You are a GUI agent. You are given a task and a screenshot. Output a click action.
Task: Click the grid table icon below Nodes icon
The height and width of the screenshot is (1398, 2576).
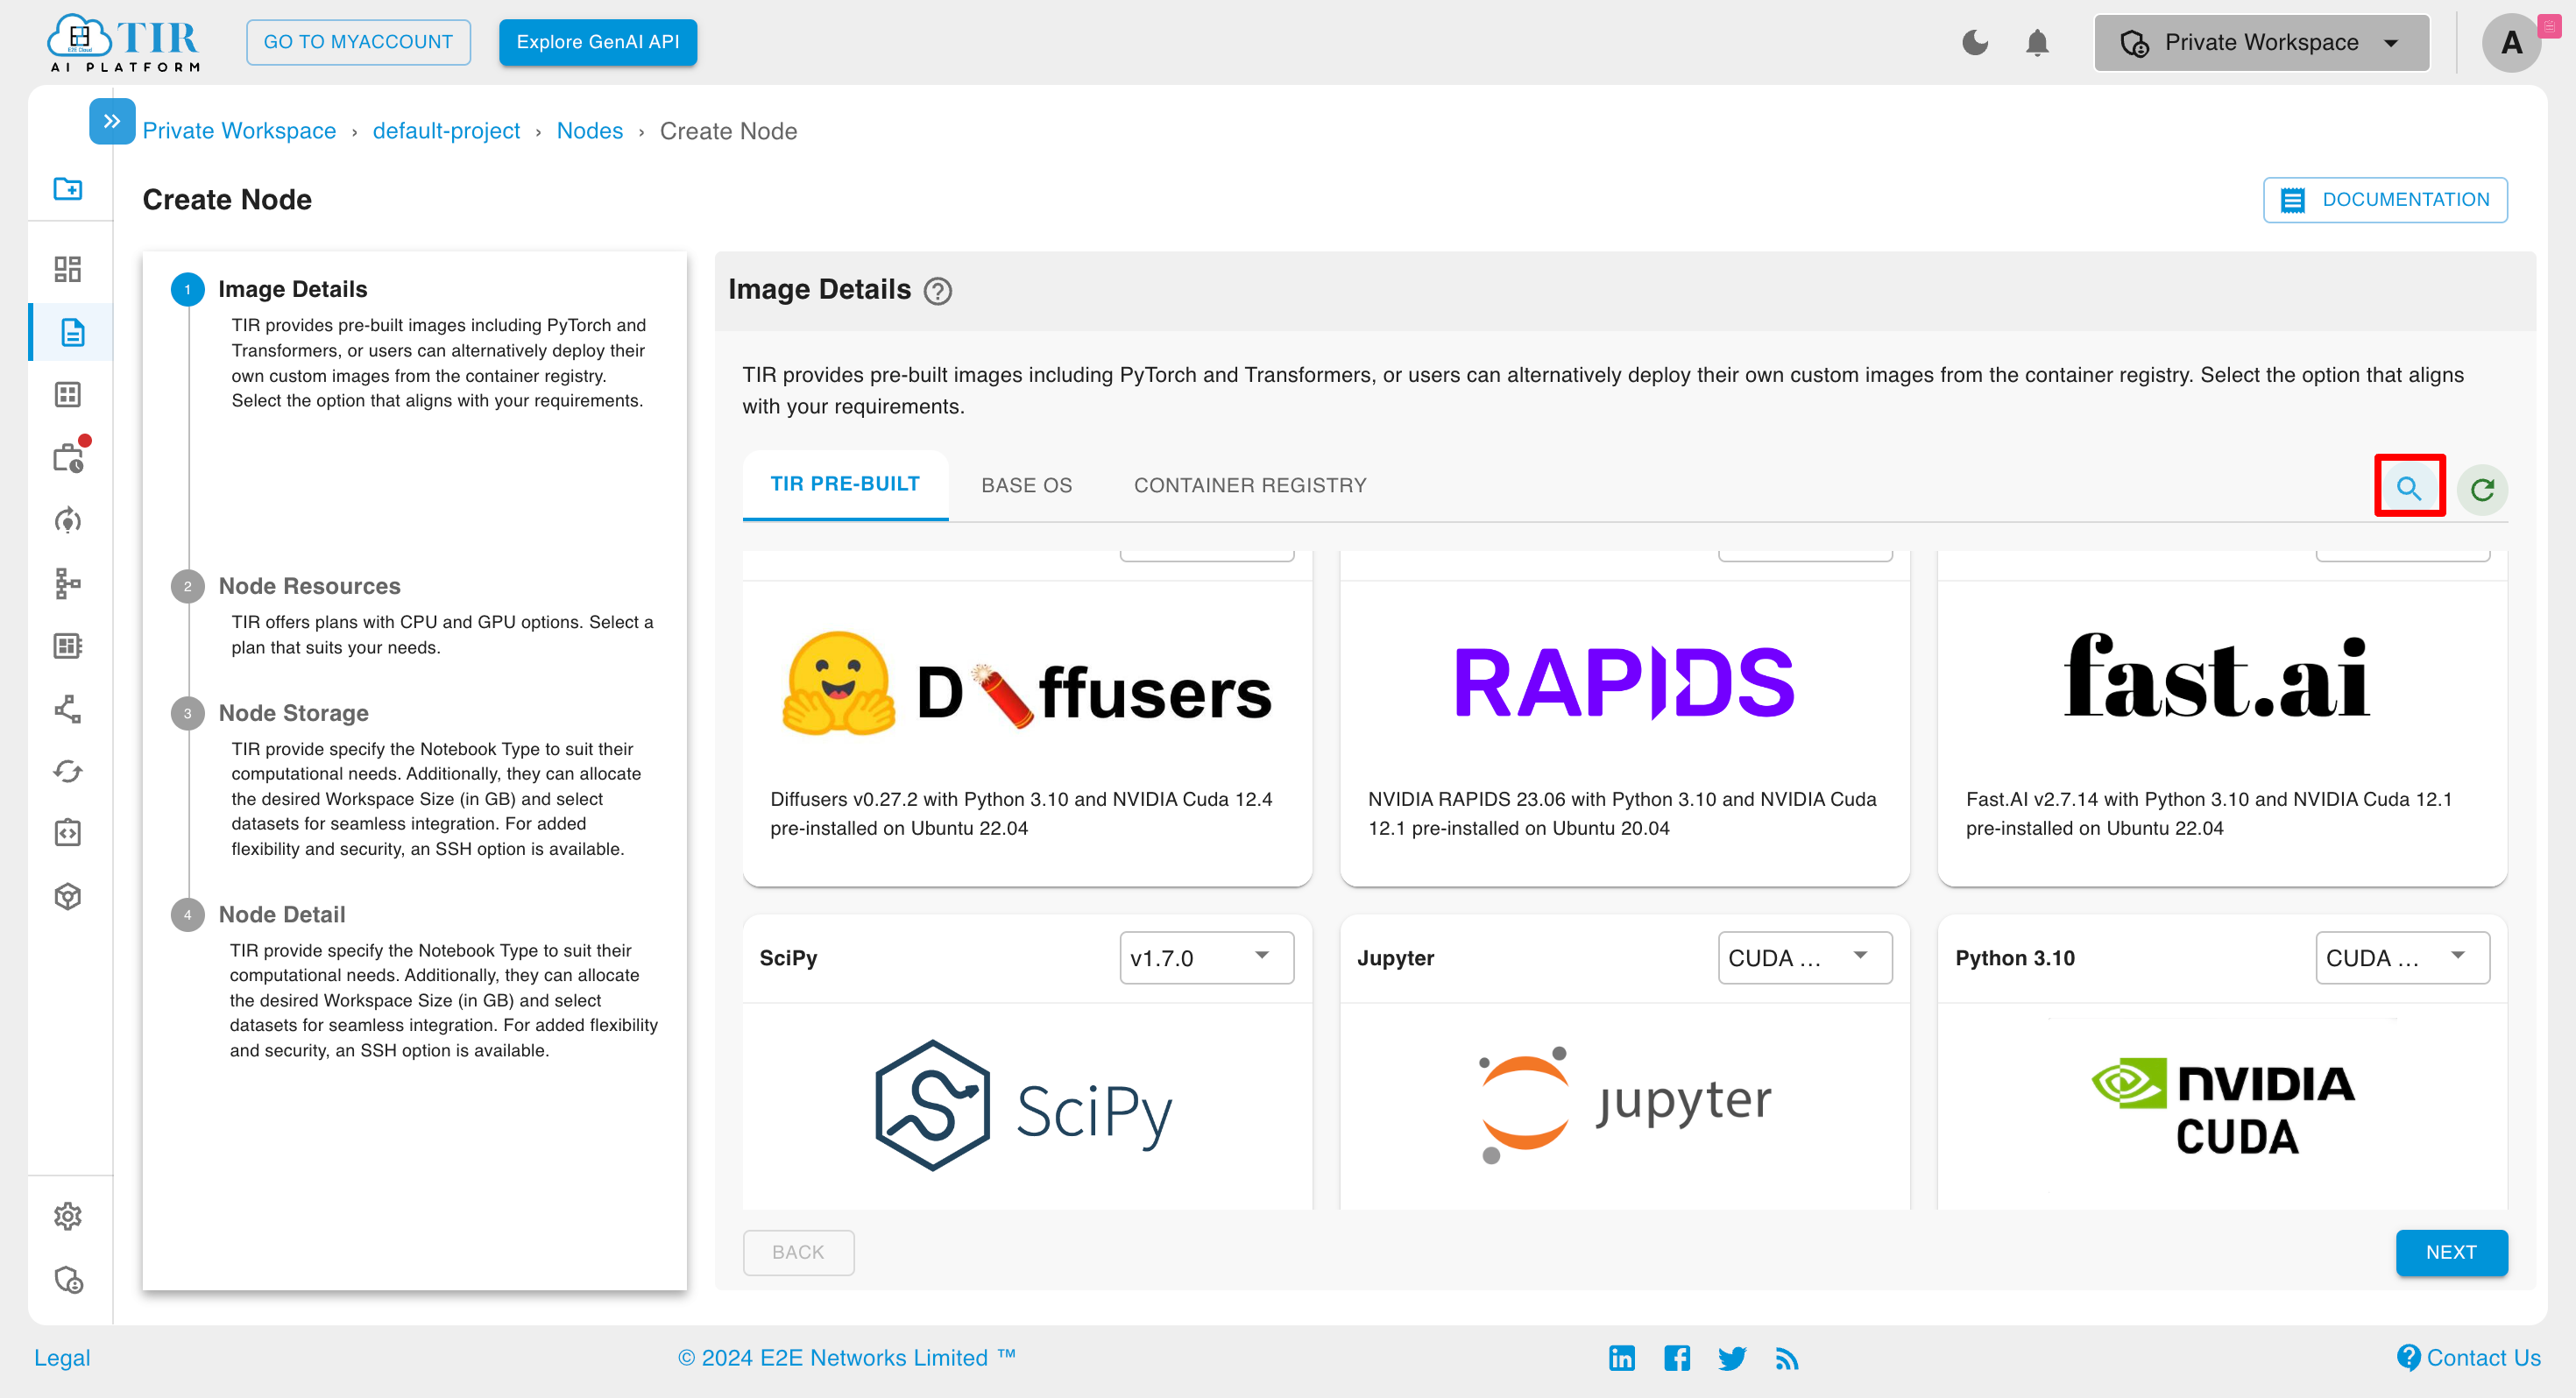tap(68, 394)
